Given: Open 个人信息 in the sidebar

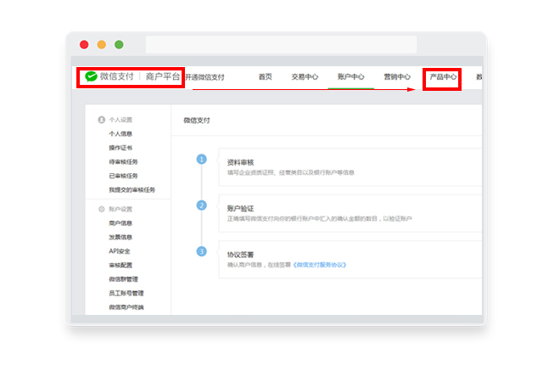Looking at the screenshot, I should pos(120,133).
